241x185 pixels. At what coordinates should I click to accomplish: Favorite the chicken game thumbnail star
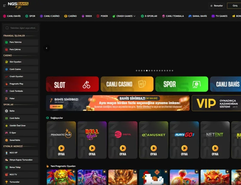[166, 172]
